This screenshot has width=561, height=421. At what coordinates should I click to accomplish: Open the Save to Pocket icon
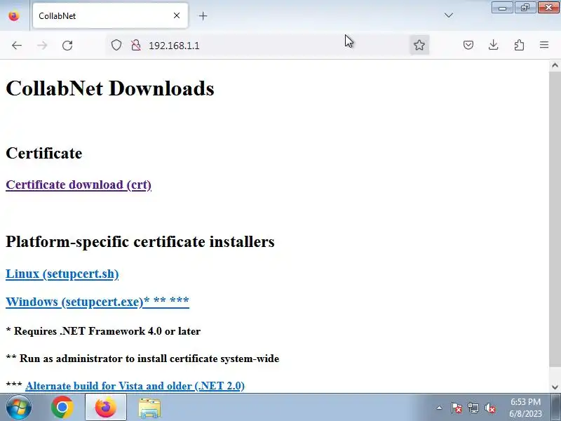click(x=468, y=45)
